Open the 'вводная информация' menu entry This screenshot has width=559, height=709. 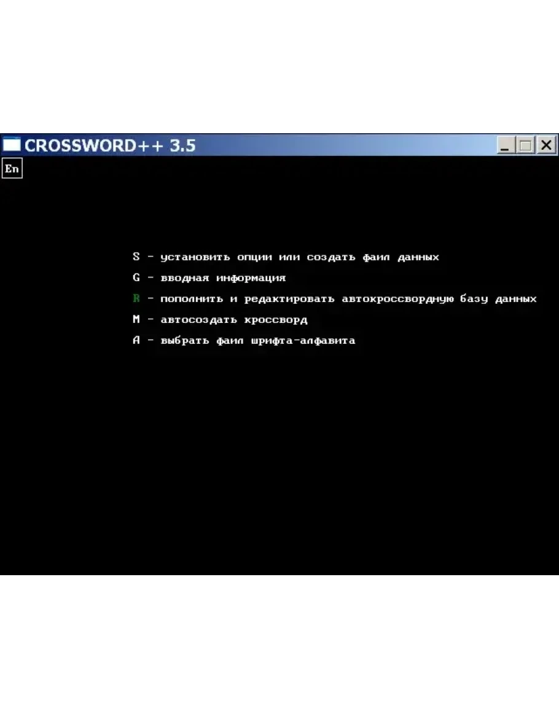pos(223,278)
